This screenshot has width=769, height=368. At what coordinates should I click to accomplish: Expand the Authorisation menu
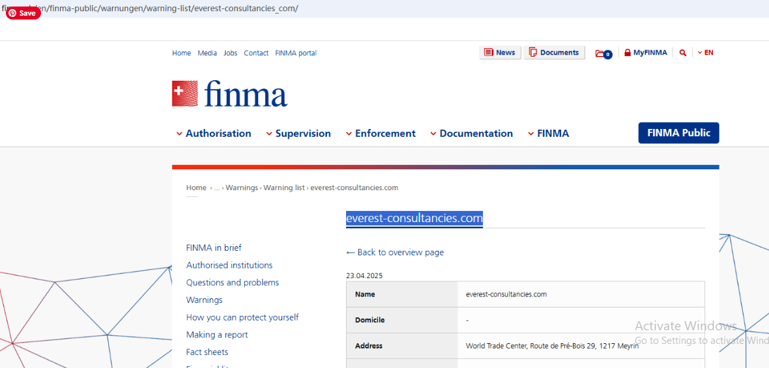point(214,134)
